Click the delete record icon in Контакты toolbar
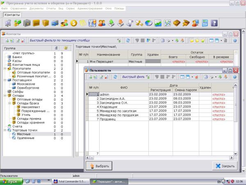Screen dimensions: 246x185 [23, 41]
